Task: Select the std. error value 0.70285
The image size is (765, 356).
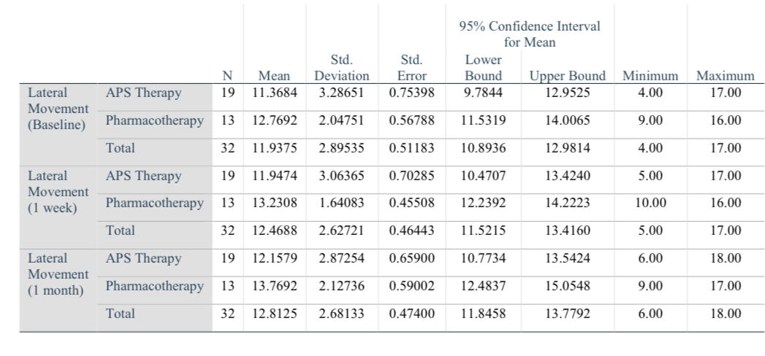Action: pyautogui.click(x=411, y=176)
